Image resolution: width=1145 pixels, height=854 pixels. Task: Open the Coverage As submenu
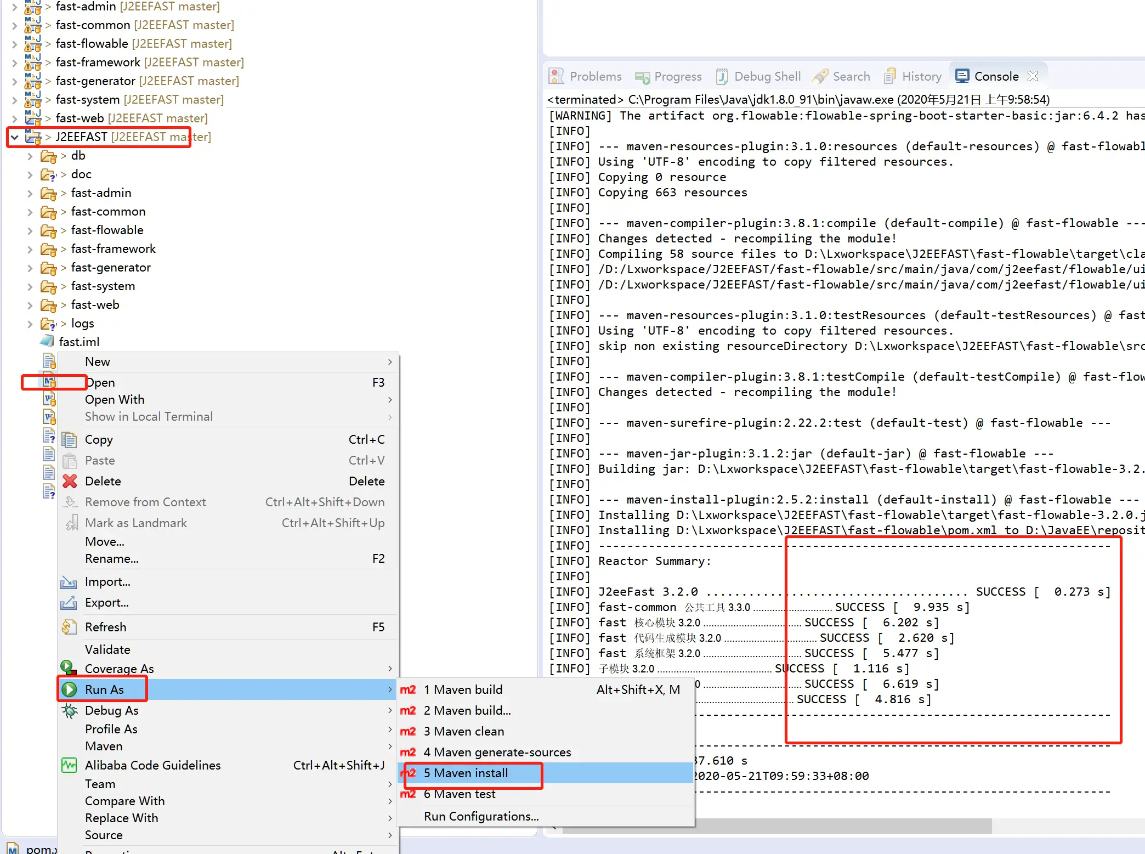[119, 669]
